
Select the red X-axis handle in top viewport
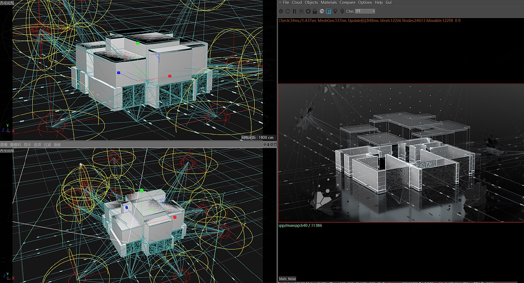pos(169,76)
